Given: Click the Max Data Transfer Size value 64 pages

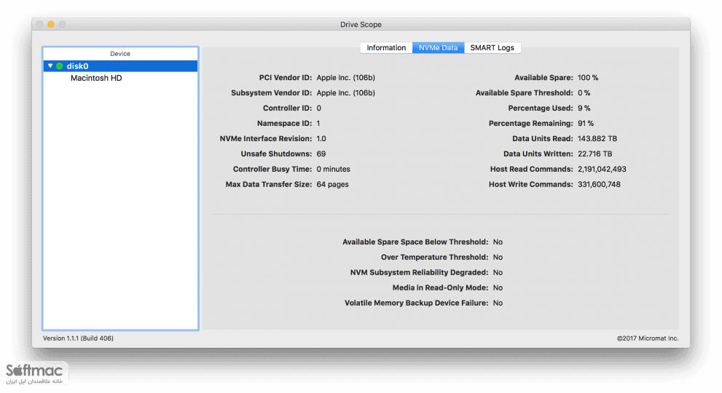Looking at the screenshot, I should 332,184.
